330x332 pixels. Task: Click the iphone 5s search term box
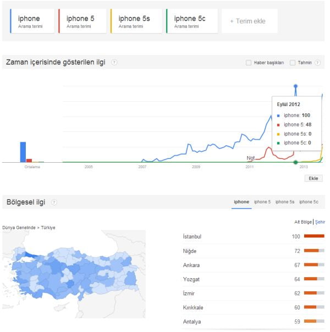pyautogui.click(x=135, y=21)
